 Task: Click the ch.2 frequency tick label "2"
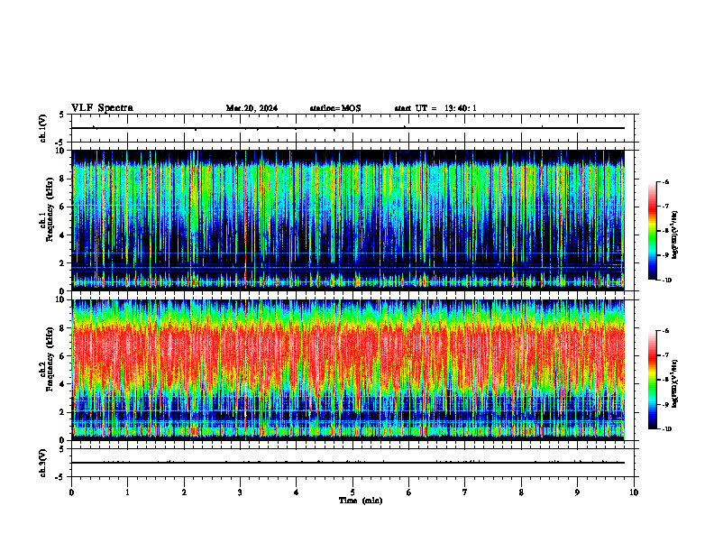63,412
